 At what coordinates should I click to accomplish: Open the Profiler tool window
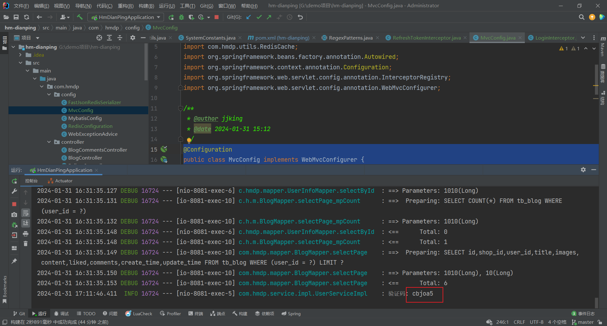click(x=170, y=314)
